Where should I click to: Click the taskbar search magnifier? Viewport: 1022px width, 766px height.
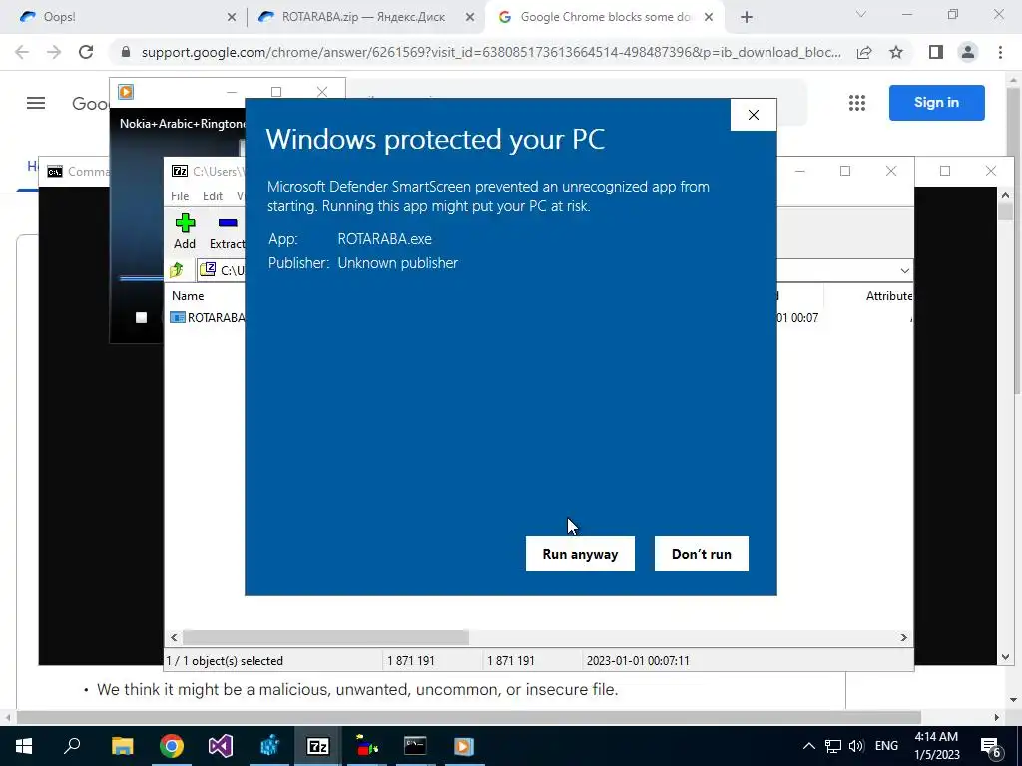pos(72,746)
